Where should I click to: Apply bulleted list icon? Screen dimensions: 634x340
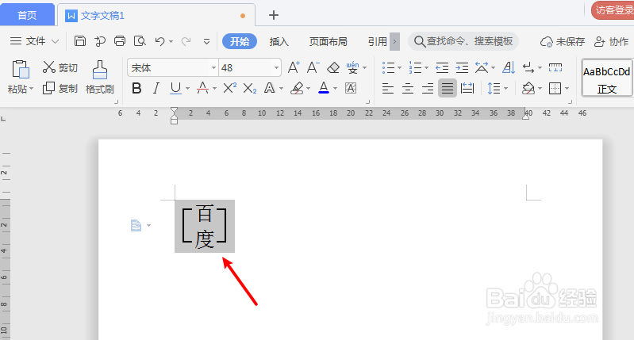point(388,67)
